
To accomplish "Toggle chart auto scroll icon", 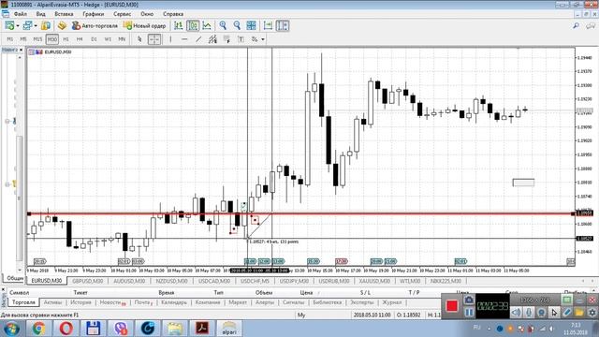I will (x=269, y=25).
